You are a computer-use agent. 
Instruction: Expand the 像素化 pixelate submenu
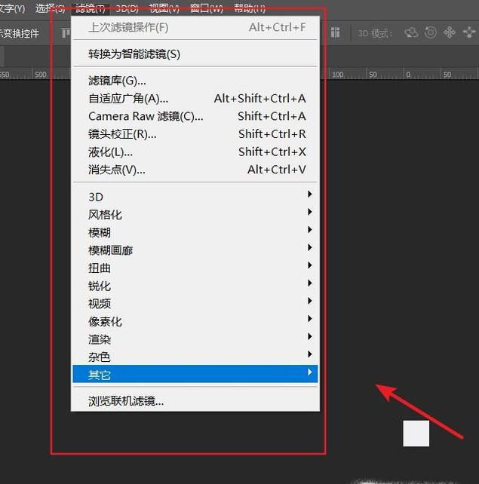click(195, 321)
